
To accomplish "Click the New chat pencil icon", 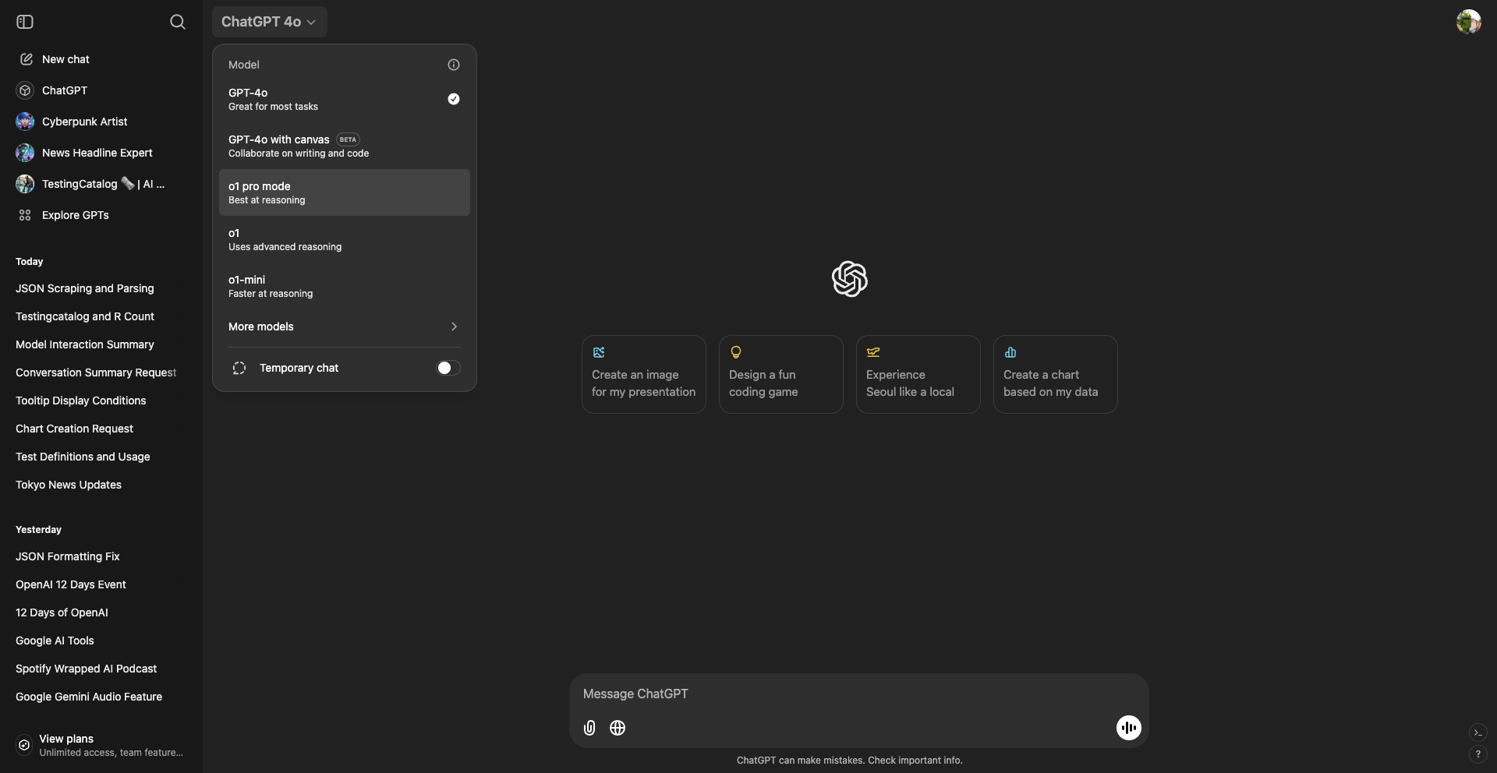I will 26,59.
